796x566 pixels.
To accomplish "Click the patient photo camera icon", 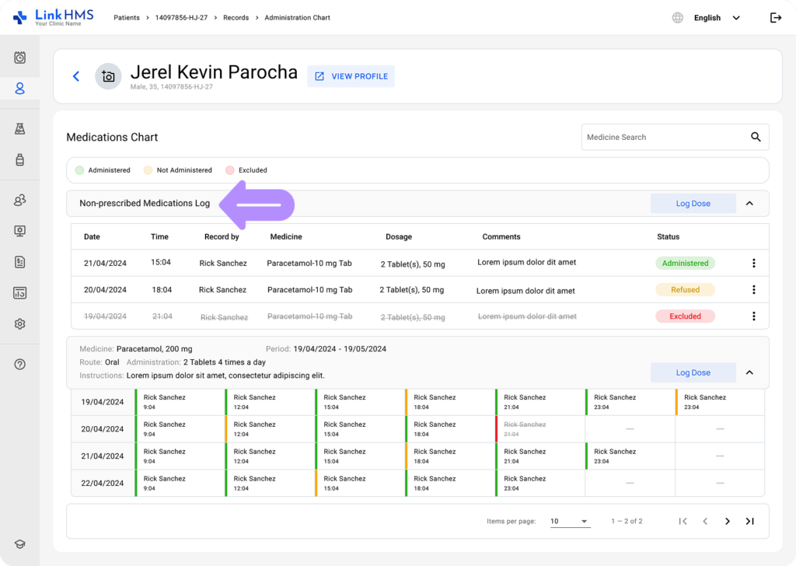I will tap(108, 76).
